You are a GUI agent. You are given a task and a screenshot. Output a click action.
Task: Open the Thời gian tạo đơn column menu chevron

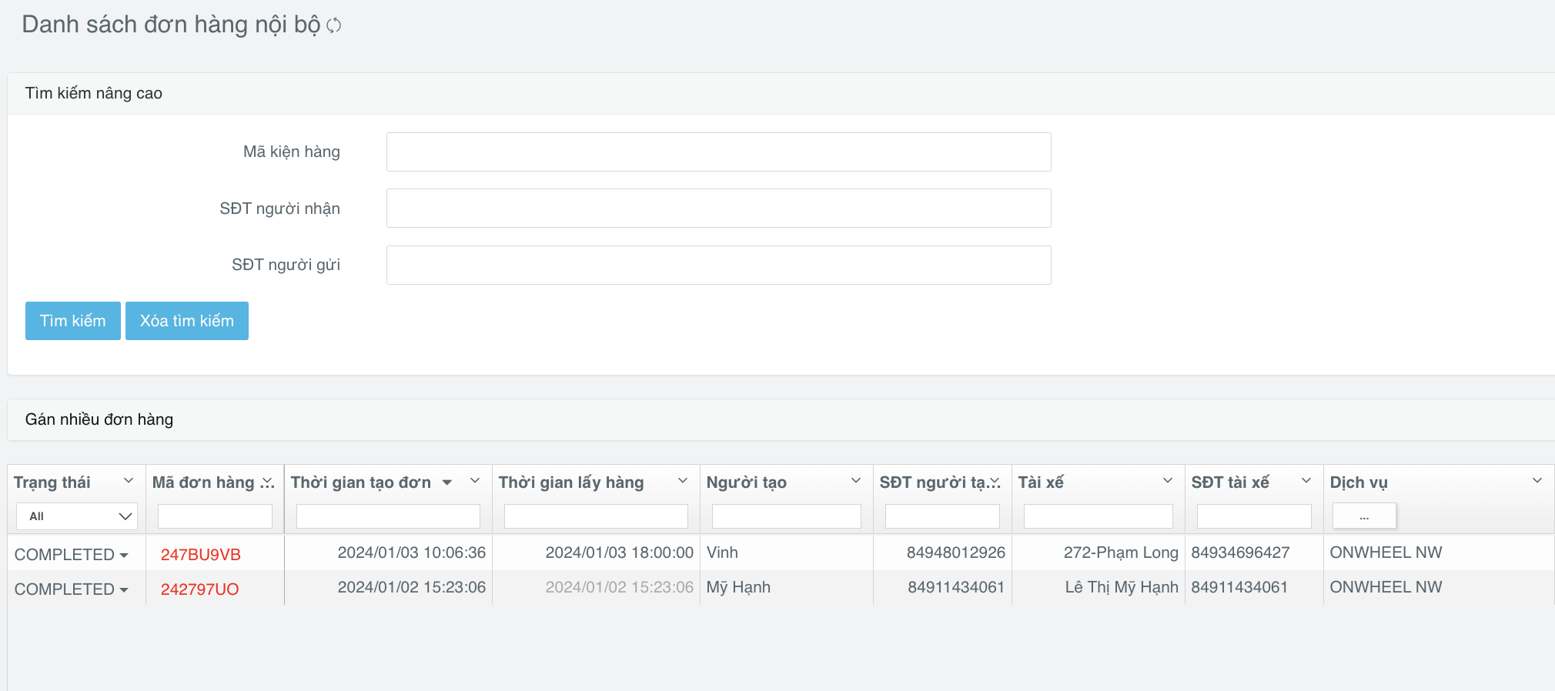tap(475, 481)
